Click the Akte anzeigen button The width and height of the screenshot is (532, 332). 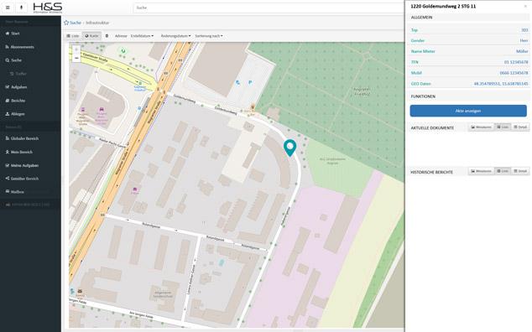pos(468,111)
